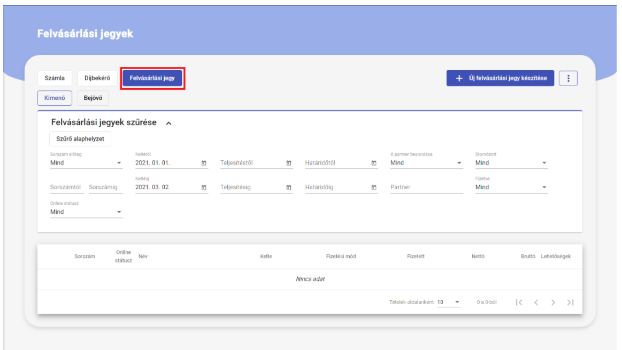
Task: Switch to Számla tab
Action: tap(55, 78)
